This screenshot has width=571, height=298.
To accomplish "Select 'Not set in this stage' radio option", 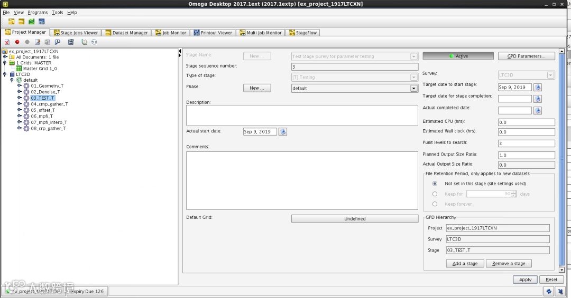I will 435,184.
